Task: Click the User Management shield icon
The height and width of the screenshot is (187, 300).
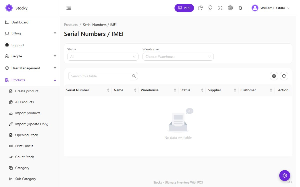Action: pyautogui.click(x=7, y=68)
